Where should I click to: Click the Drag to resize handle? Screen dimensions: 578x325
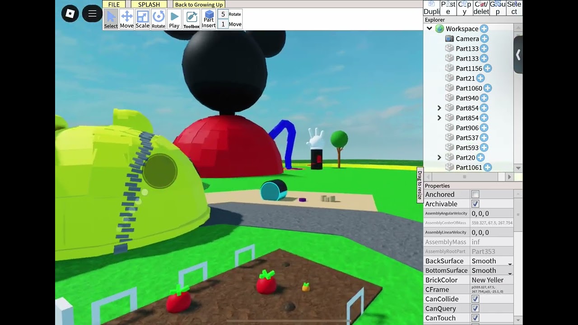420,185
